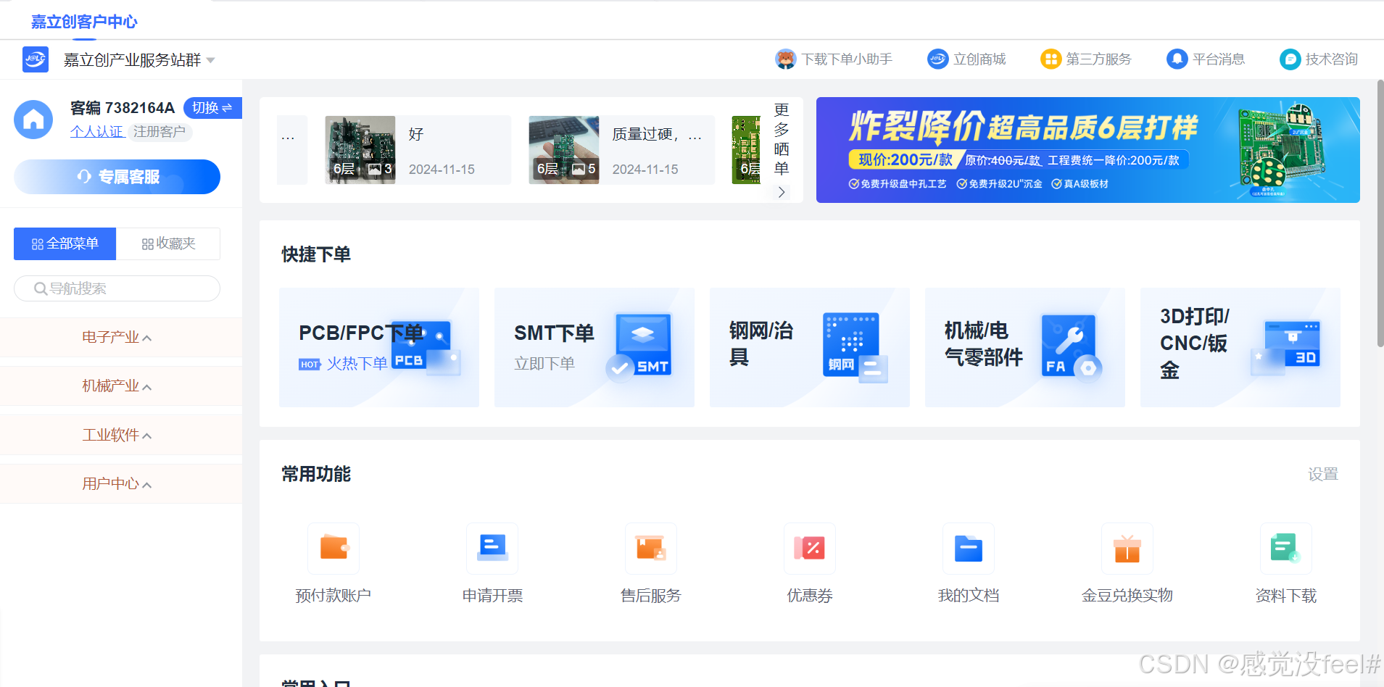This screenshot has height=687, width=1384.
Task: Click 注册客户 tag
Action: coord(159,132)
